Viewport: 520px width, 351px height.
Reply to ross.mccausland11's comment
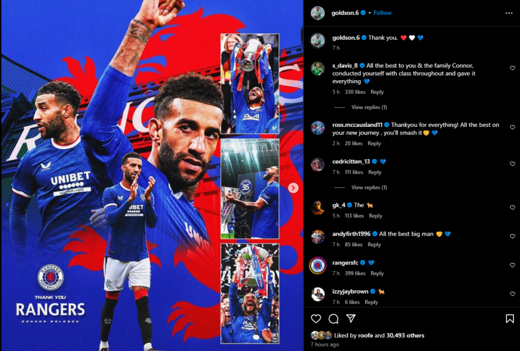[374, 143]
